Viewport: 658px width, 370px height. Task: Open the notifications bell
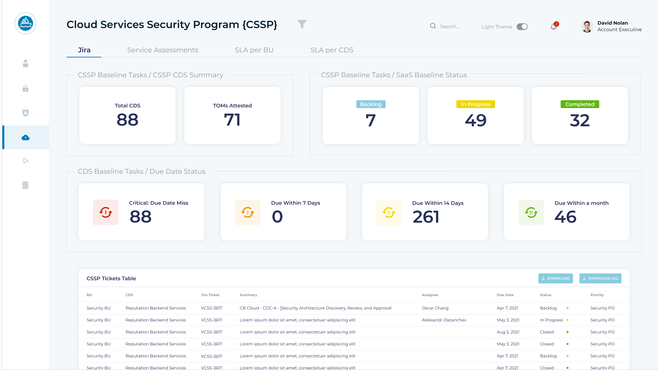click(554, 27)
